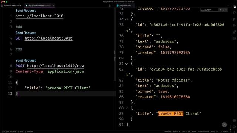Click the No Environment status item
Image resolution: width=237 pixels, height=133 pixels.
click(x=203, y=132)
